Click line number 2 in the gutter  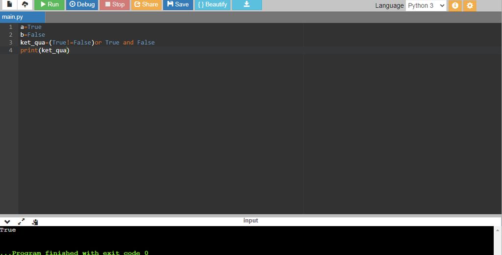11,35
